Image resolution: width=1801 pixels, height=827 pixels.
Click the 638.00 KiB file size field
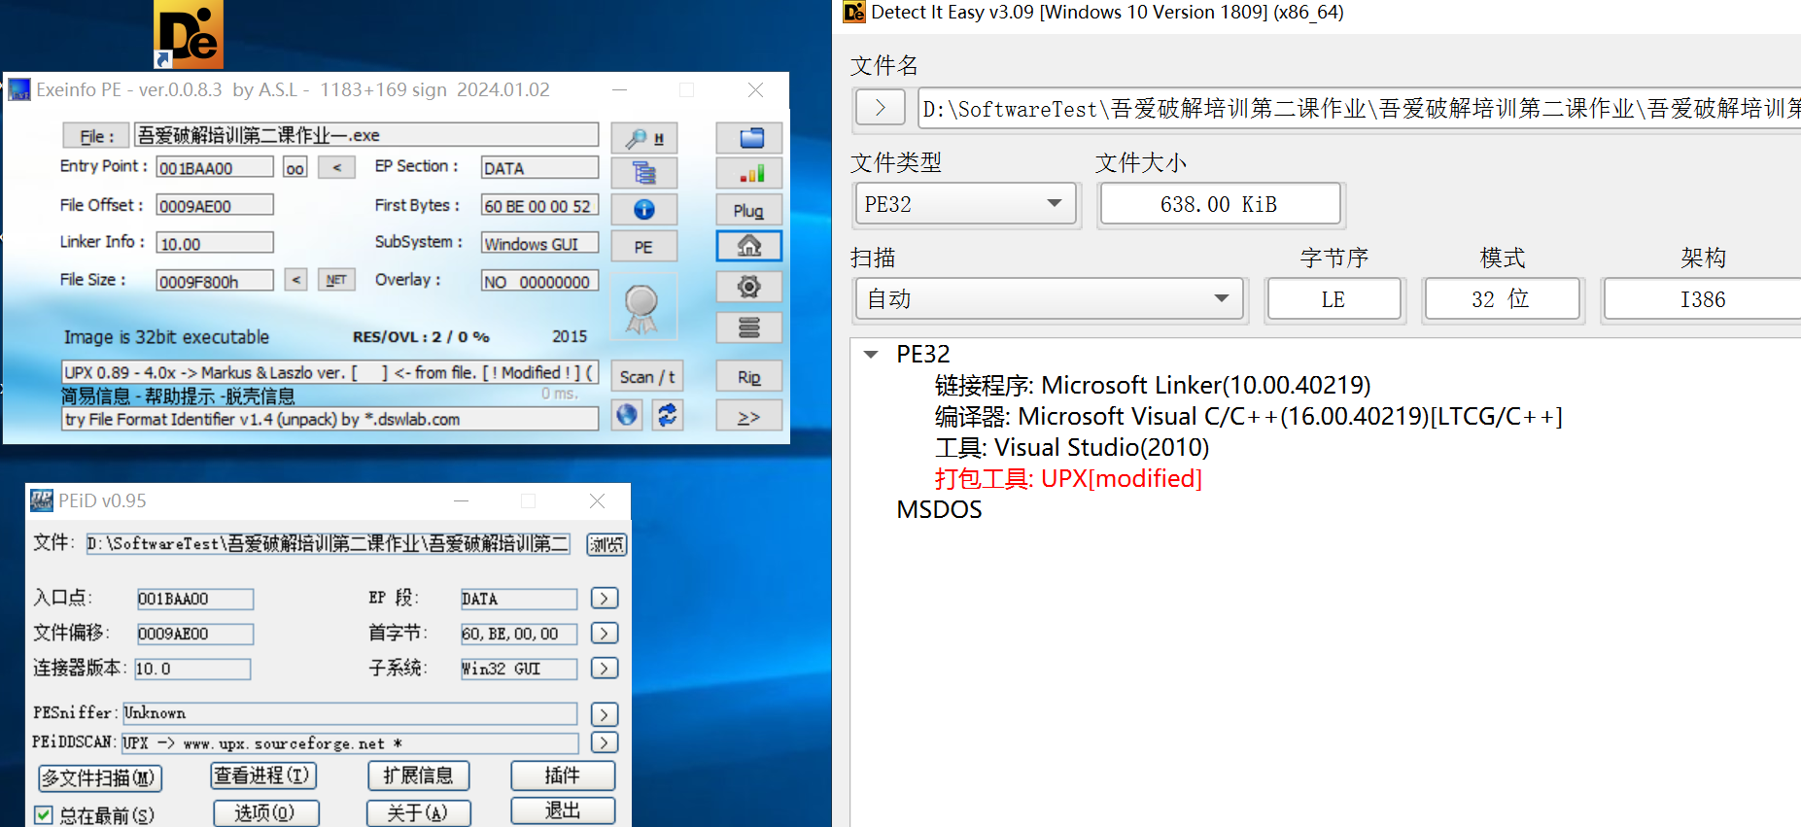pos(1220,204)
